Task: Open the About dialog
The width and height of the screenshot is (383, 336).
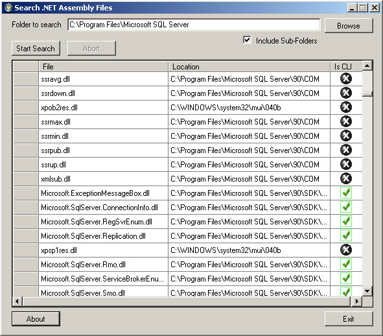Action: (36, 318)
